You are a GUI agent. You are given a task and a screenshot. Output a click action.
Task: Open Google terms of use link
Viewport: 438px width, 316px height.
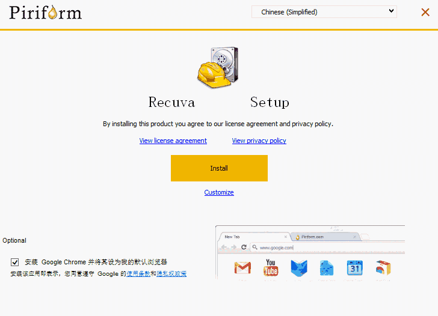point(138,274)
